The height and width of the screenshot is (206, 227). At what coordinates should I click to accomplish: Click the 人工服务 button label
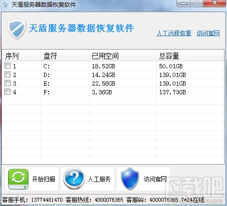99,179
